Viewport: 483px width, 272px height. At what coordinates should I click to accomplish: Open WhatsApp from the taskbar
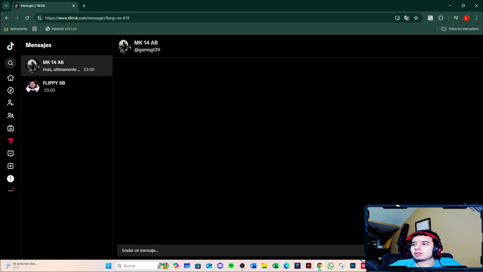pyautogui.click(x=331, y=266)
